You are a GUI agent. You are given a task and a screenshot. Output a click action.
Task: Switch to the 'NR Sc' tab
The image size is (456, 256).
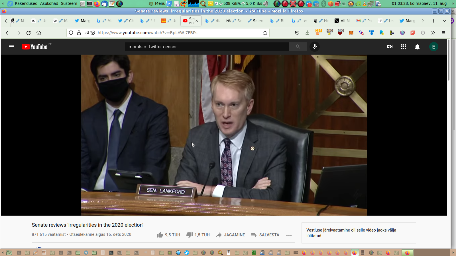[234, 21]
